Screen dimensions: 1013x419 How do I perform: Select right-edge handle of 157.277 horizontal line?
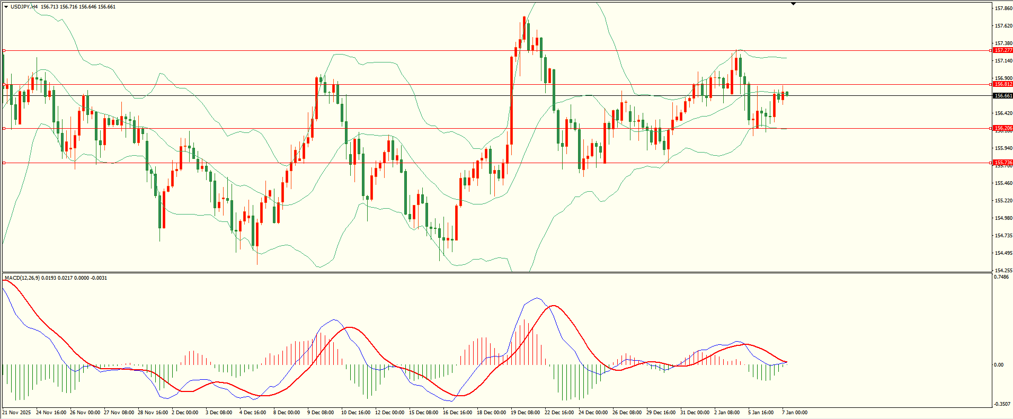991,50
